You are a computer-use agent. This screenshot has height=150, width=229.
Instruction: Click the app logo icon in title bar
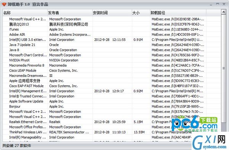click(x=4, y=4)
